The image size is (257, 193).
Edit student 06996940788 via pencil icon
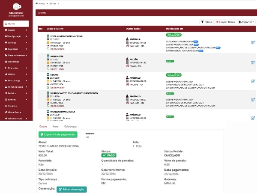tap(253, 62)
